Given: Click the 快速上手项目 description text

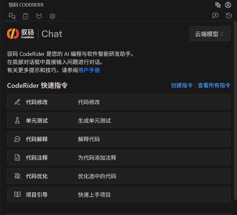Looking at the screenshot, I should click(94, 195).
